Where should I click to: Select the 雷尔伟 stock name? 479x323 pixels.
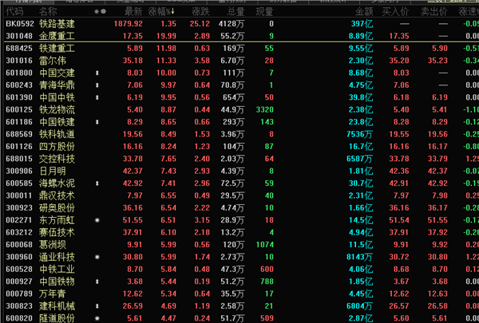(51, 61)
